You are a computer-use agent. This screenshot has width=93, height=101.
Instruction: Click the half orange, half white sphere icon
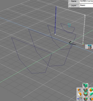tap(80, 94)
